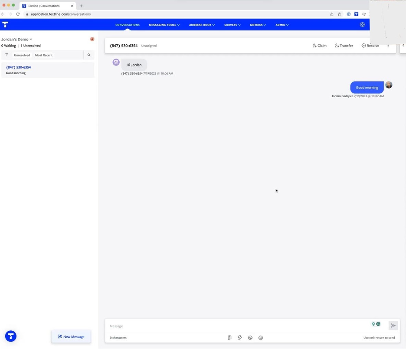Viewport: 406px width, 349px height.
Task: Click the browser forward arrow
Action: [10, 14]
